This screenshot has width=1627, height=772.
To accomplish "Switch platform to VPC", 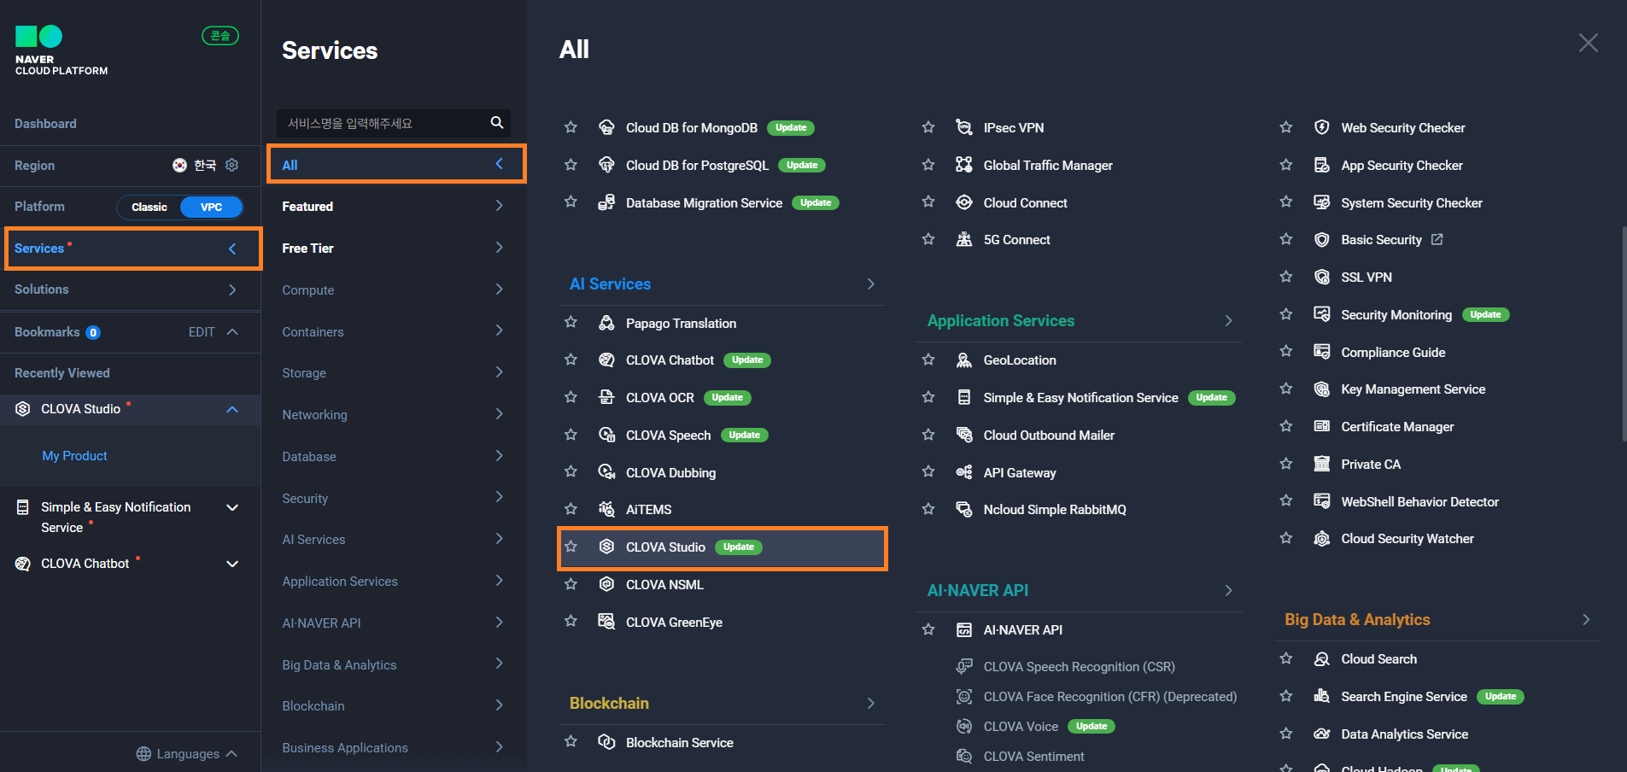I will (x=211, y=207).
